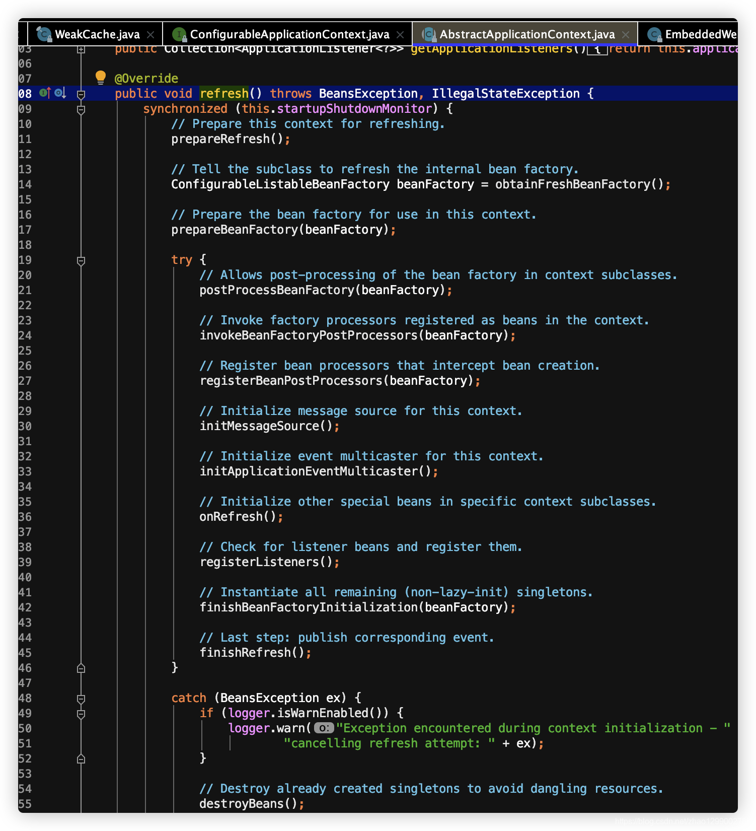Click the @Override annotation
Viewport: 756px width, 831px height.
146,79
